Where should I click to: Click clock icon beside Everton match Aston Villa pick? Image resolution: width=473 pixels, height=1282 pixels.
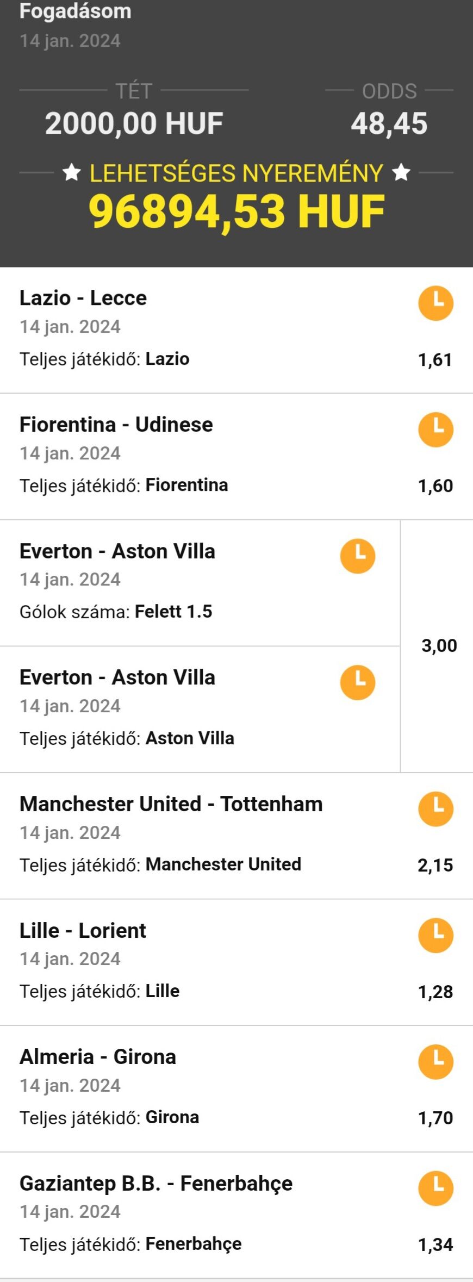click(x=358, y=682)
